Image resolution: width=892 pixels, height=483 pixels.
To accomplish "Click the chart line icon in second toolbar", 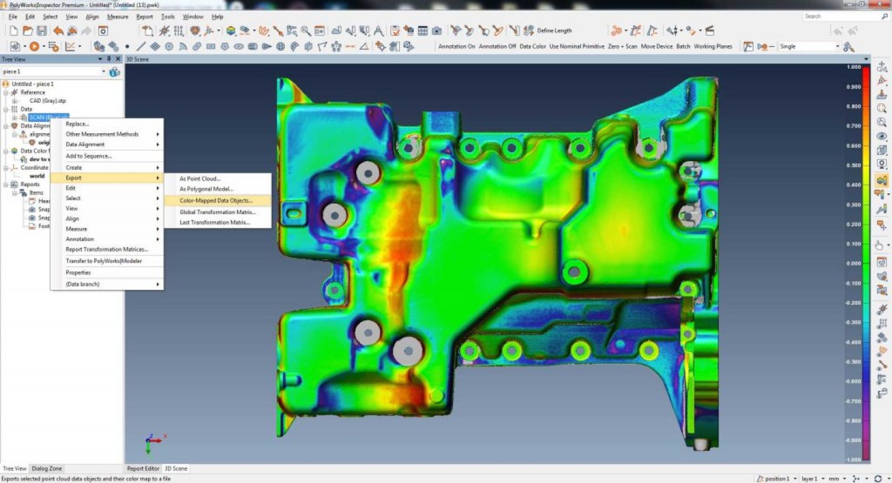I will [70, 46].
